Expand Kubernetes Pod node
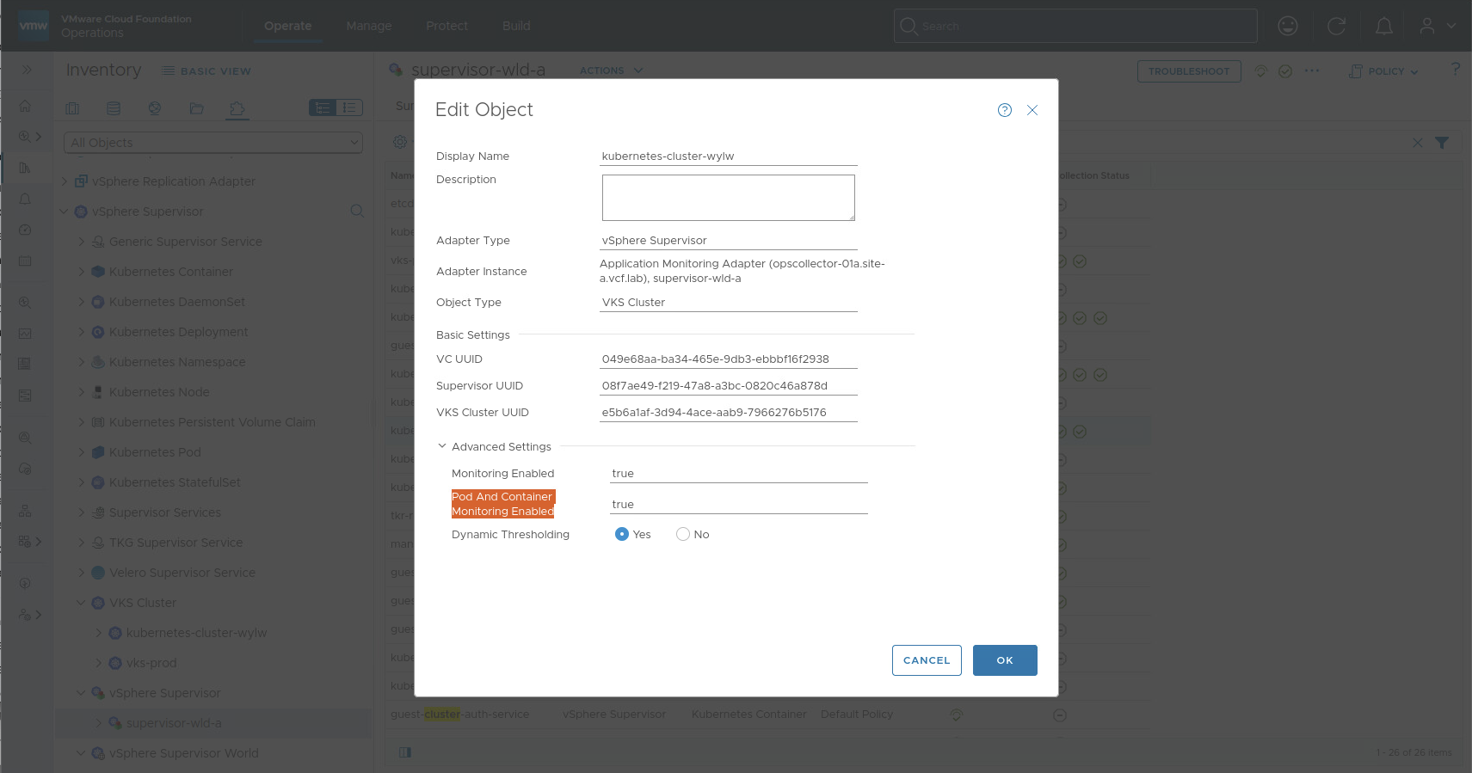 (x=82, y=452)
